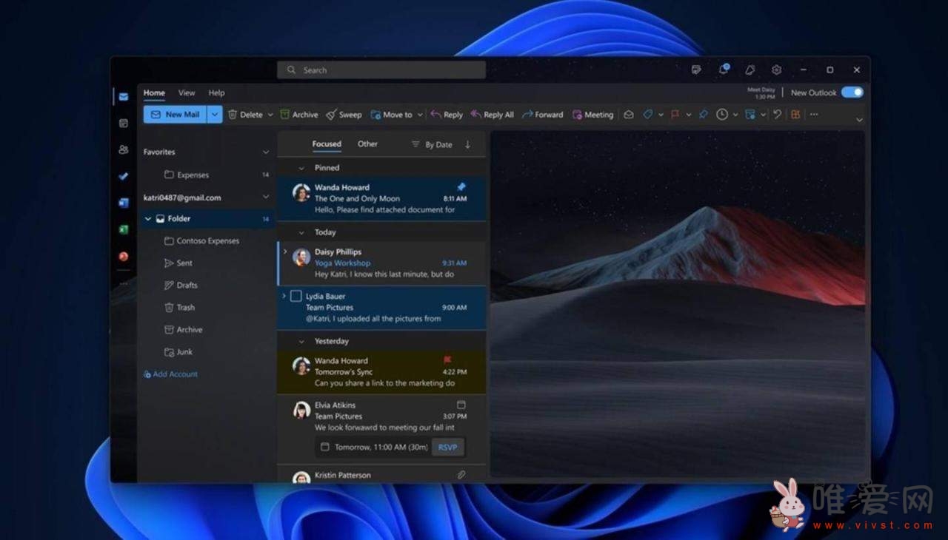The height and width of the screenshot is (540, 948).
Task: Open flag options dropdown arrow
Action: 689,115
